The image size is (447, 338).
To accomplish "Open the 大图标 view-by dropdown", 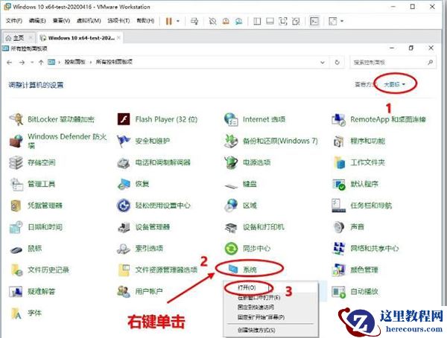I will 395,84.
